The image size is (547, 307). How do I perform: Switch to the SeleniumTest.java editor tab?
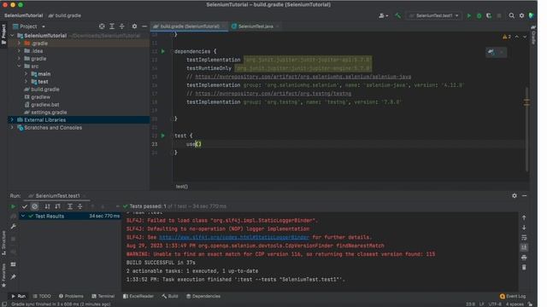click(x=256, y=26)
